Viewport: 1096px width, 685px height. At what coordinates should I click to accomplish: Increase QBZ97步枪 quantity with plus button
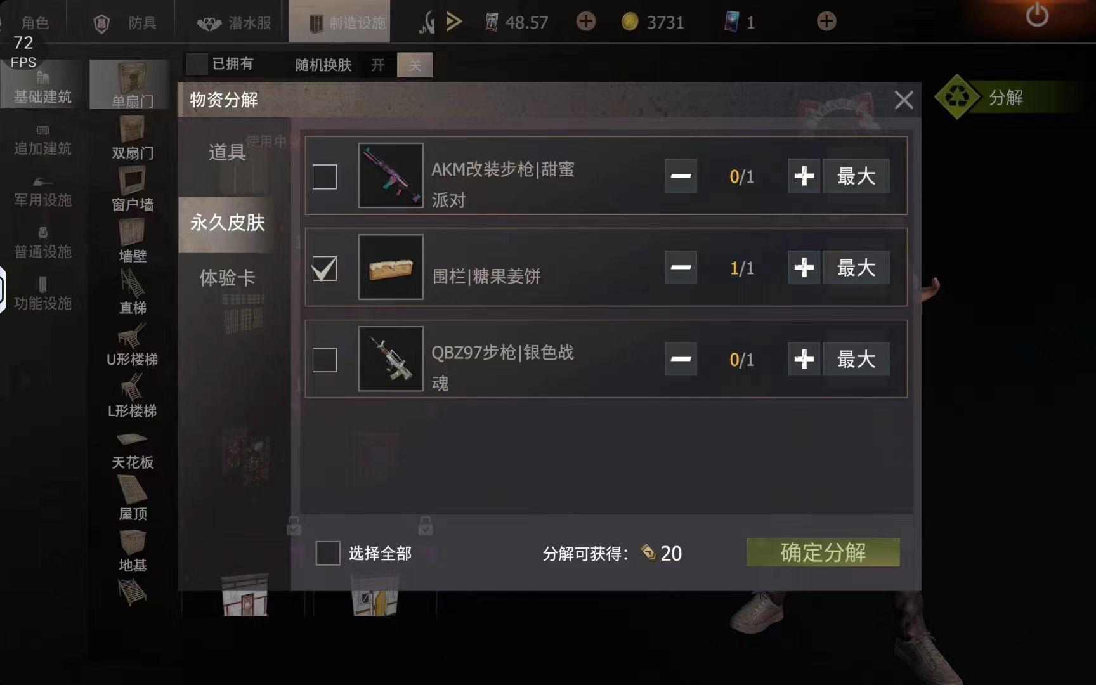804,359
